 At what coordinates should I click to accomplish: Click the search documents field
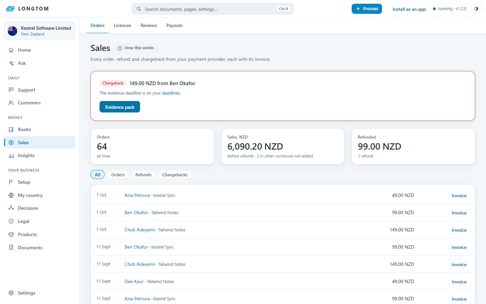tap(213, 9)
